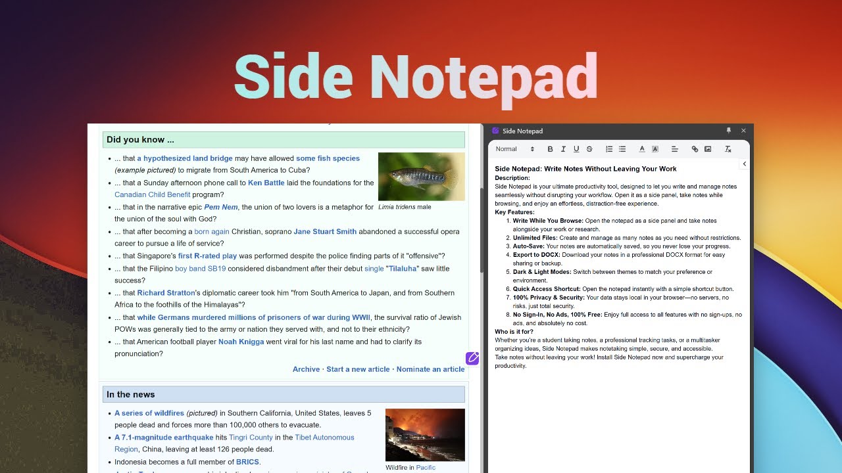
Task: Open the Jane Stuart Smith article
Action: [325, 231]
